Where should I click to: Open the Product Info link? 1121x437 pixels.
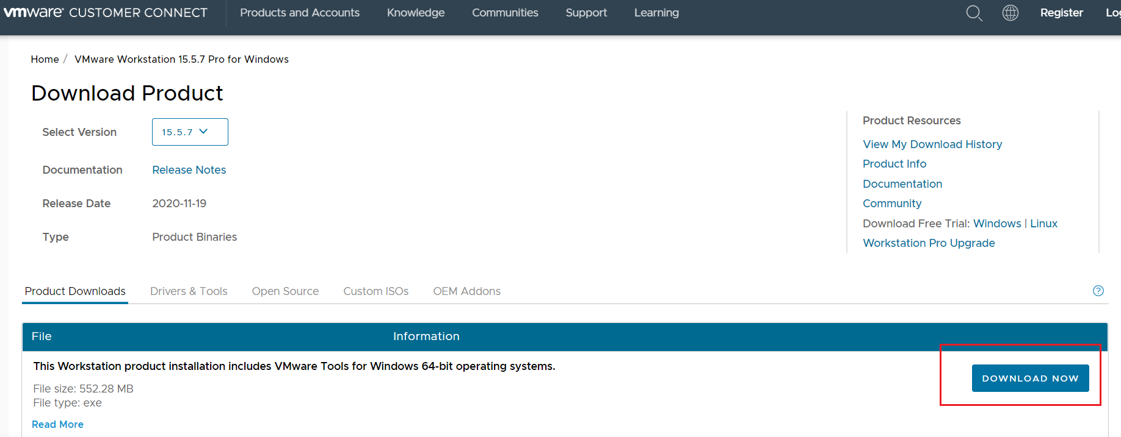(894, 164)
